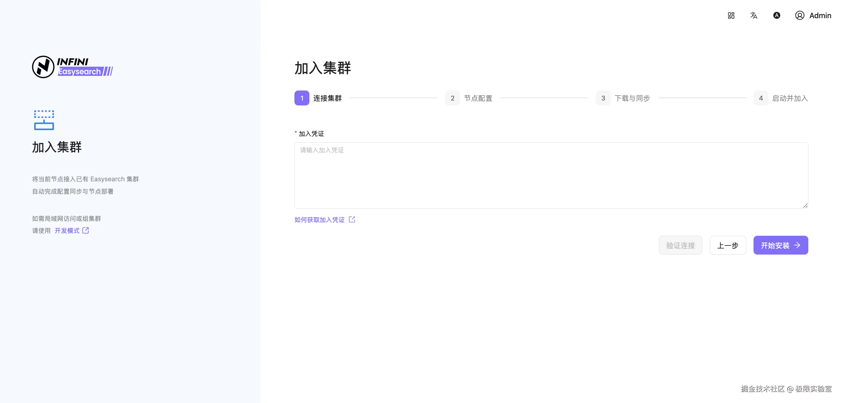Image resolution: width=842 pixels, height=403 pixels.
Task: Click the INFINI Easysearch logo
Action: [72, 67]
